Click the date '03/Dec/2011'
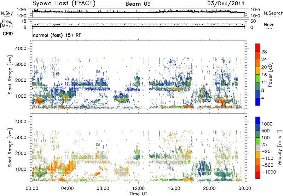 (x=226, y=4)
